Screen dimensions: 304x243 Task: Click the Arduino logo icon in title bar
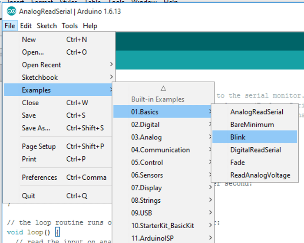tap(11, 11)
